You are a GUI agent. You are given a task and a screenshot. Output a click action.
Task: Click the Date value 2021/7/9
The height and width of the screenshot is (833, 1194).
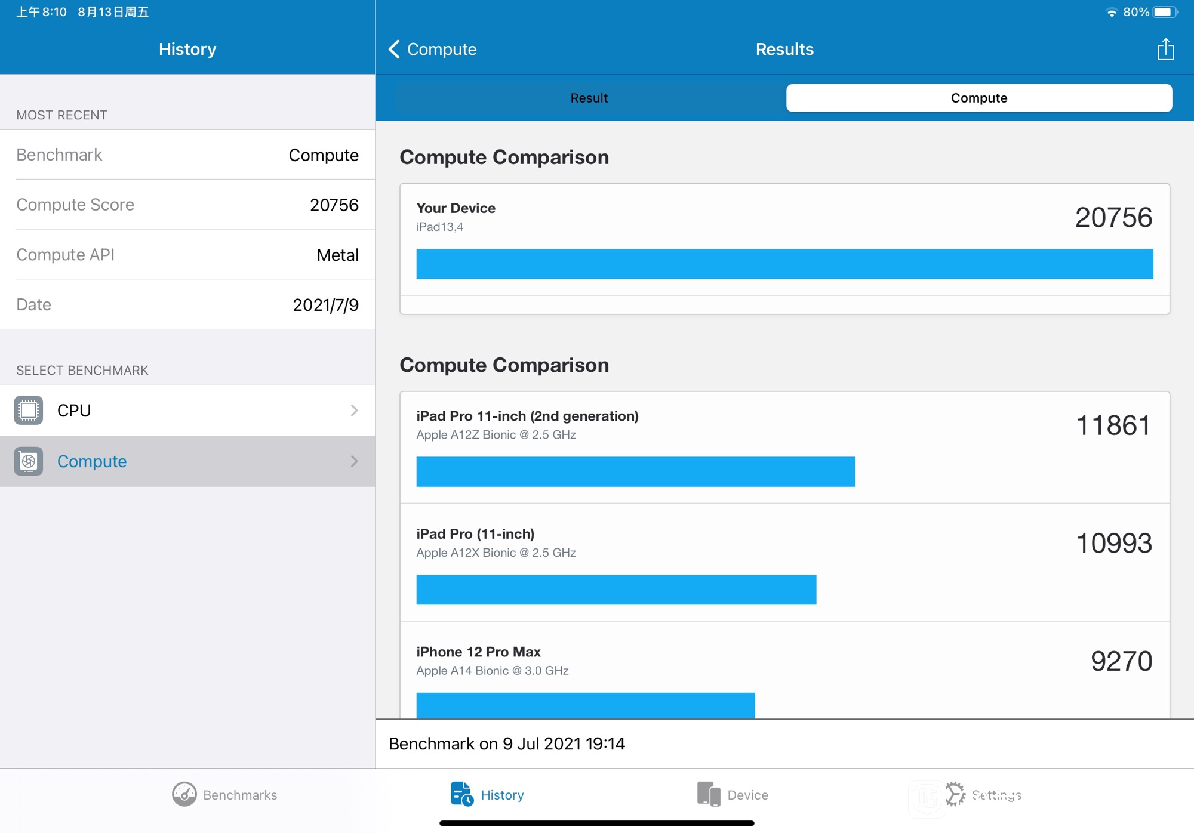(x=325, y=305)
